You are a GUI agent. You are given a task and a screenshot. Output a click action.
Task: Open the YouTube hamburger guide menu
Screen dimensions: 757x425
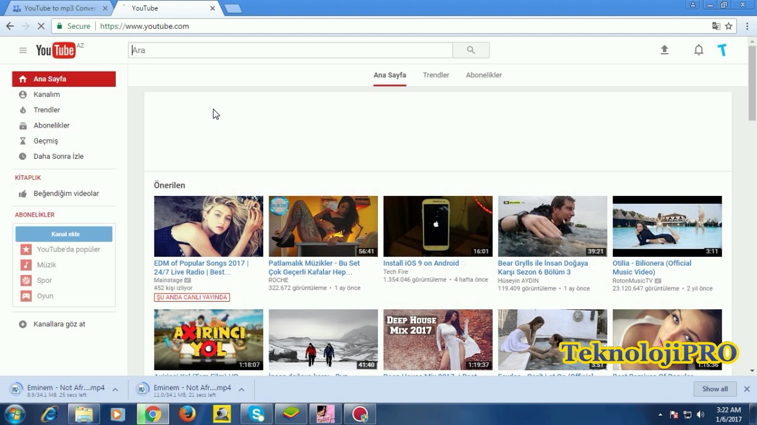[x=23, y=50]
